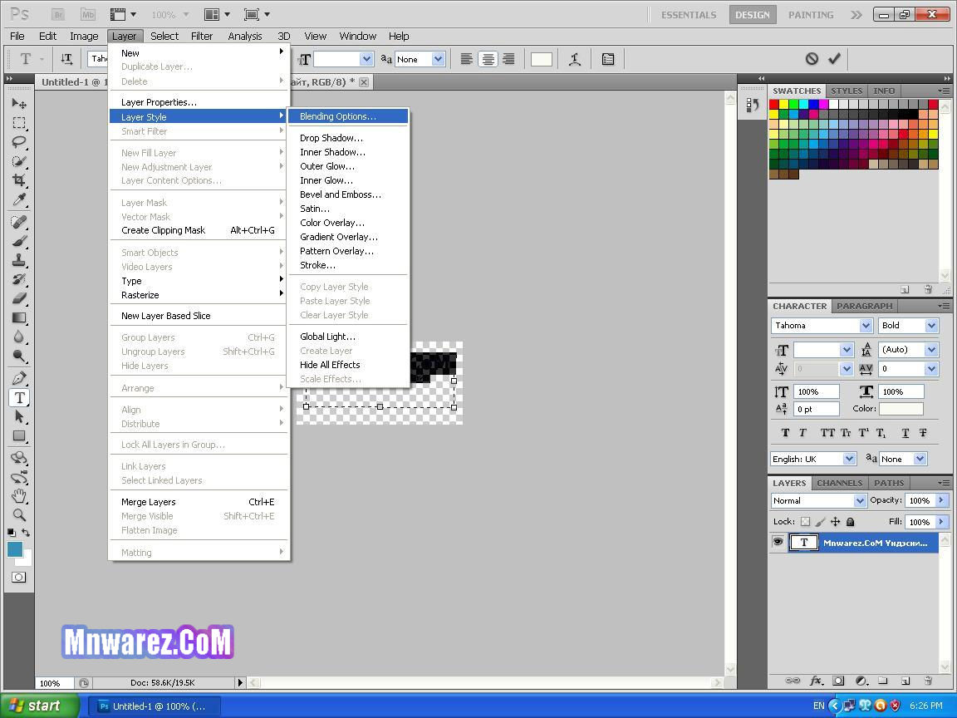Viewport: 957px width, 718px height.
Task: Open the Bold font style dropdown
Action: [931, 326]
